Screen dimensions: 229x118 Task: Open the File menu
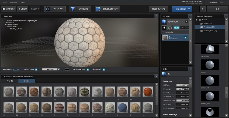(x=5, y=2)
